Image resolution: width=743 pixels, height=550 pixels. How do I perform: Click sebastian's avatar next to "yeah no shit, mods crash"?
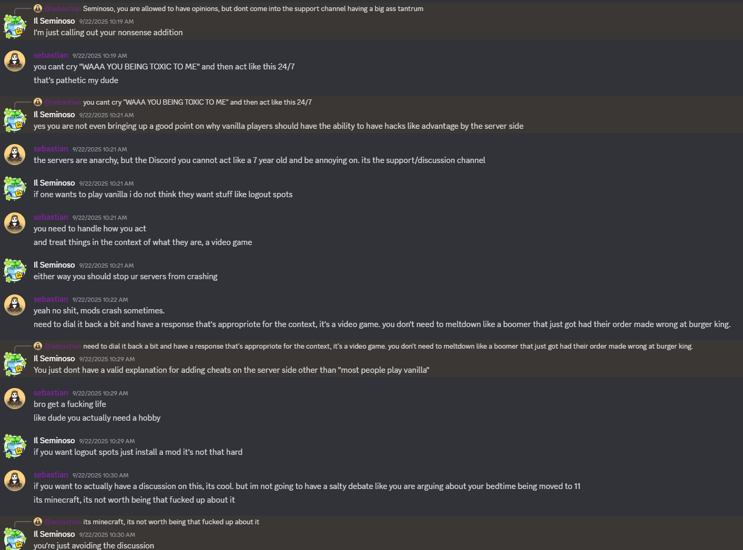(x=15, y=305)
